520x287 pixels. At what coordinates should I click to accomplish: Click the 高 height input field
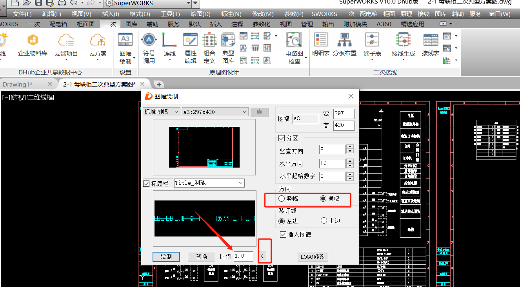tap(344, 126)
